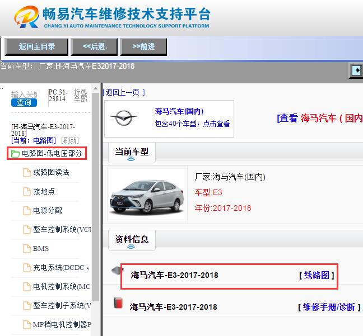Open 充电系统(DCDC tree item
Screen dimensions: 363x336
[x=61, y=268]
